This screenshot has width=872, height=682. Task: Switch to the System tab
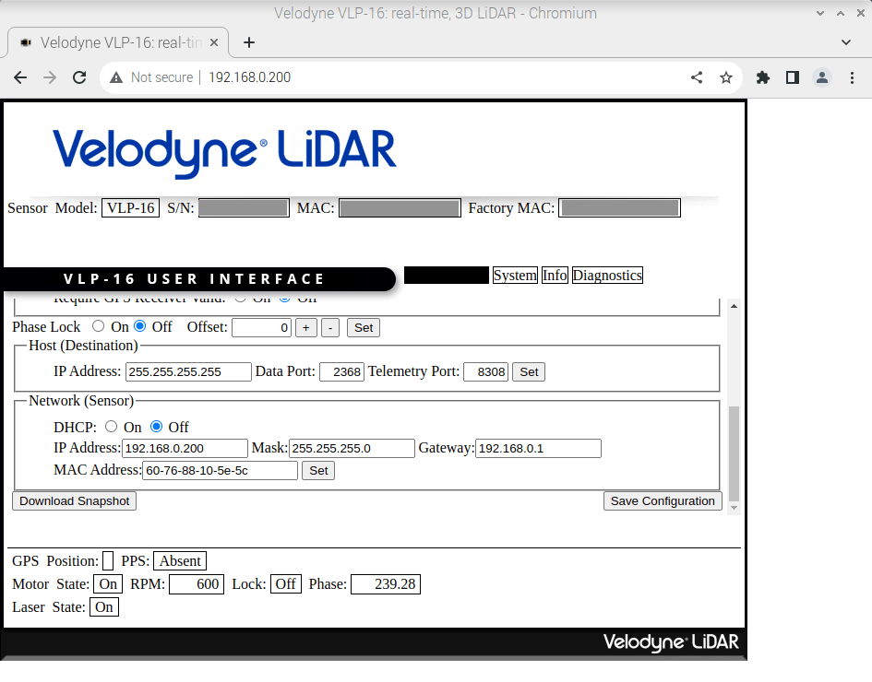515,275
